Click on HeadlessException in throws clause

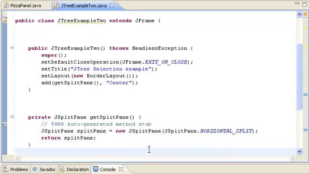[159, 48]
